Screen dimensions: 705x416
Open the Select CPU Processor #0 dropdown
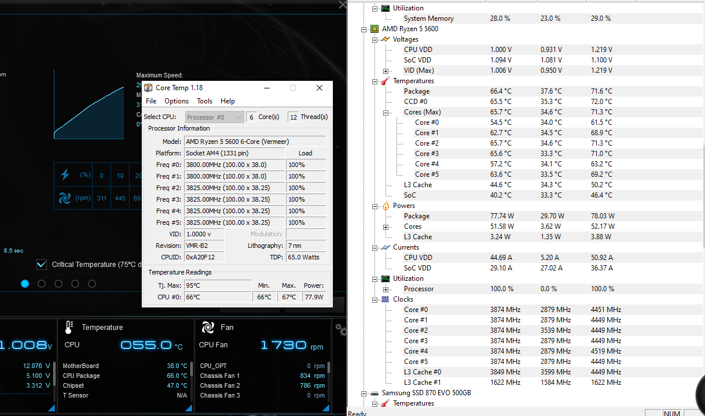(x=214, y=117)
